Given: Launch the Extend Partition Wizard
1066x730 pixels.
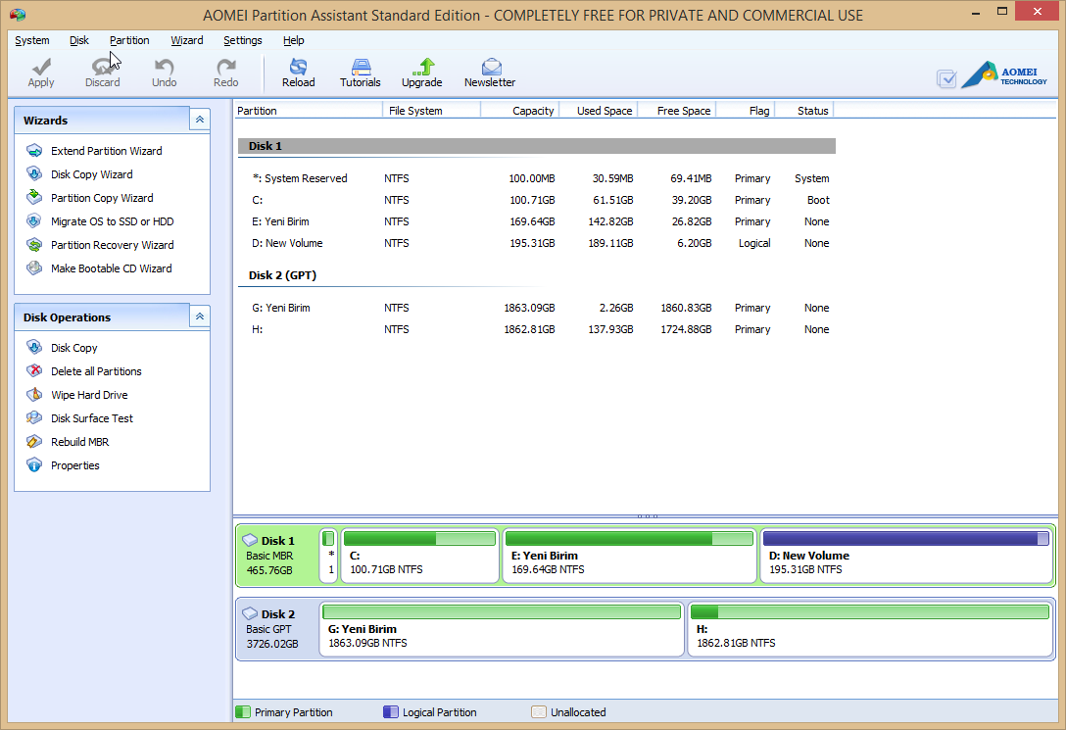Looking at the screenshot, I should pyautogui.click(x=106, y=151).
